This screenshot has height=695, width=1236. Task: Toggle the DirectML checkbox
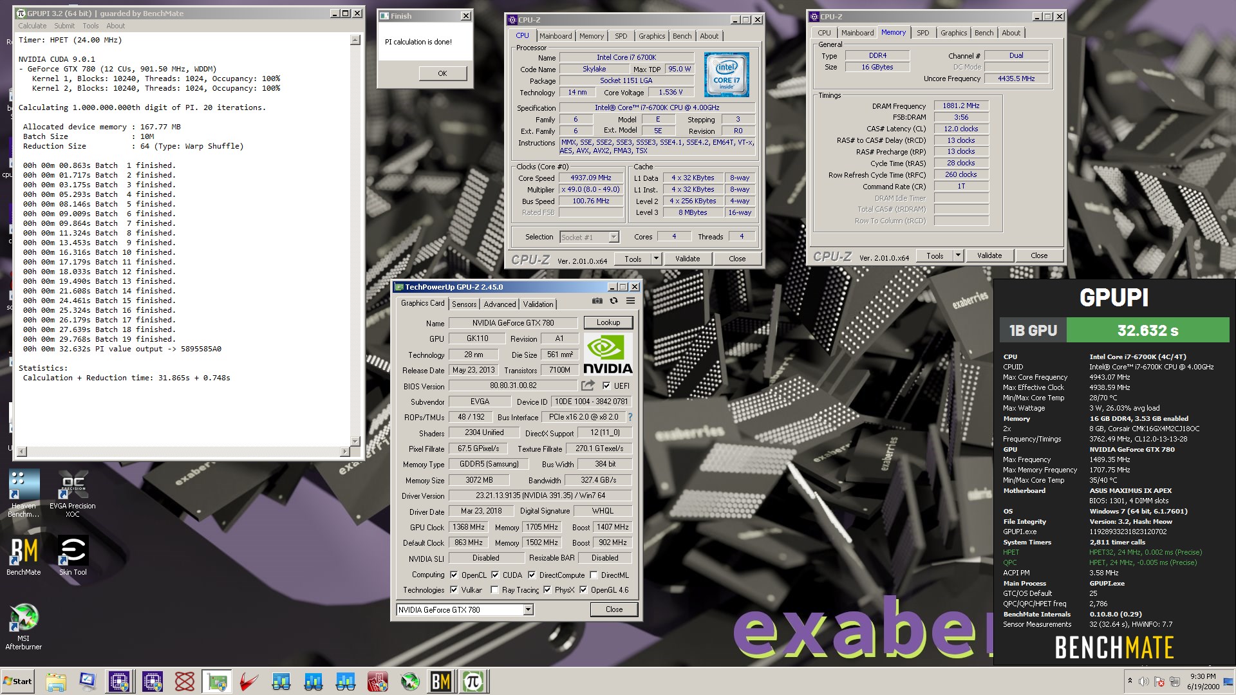(x=594, y=575)
